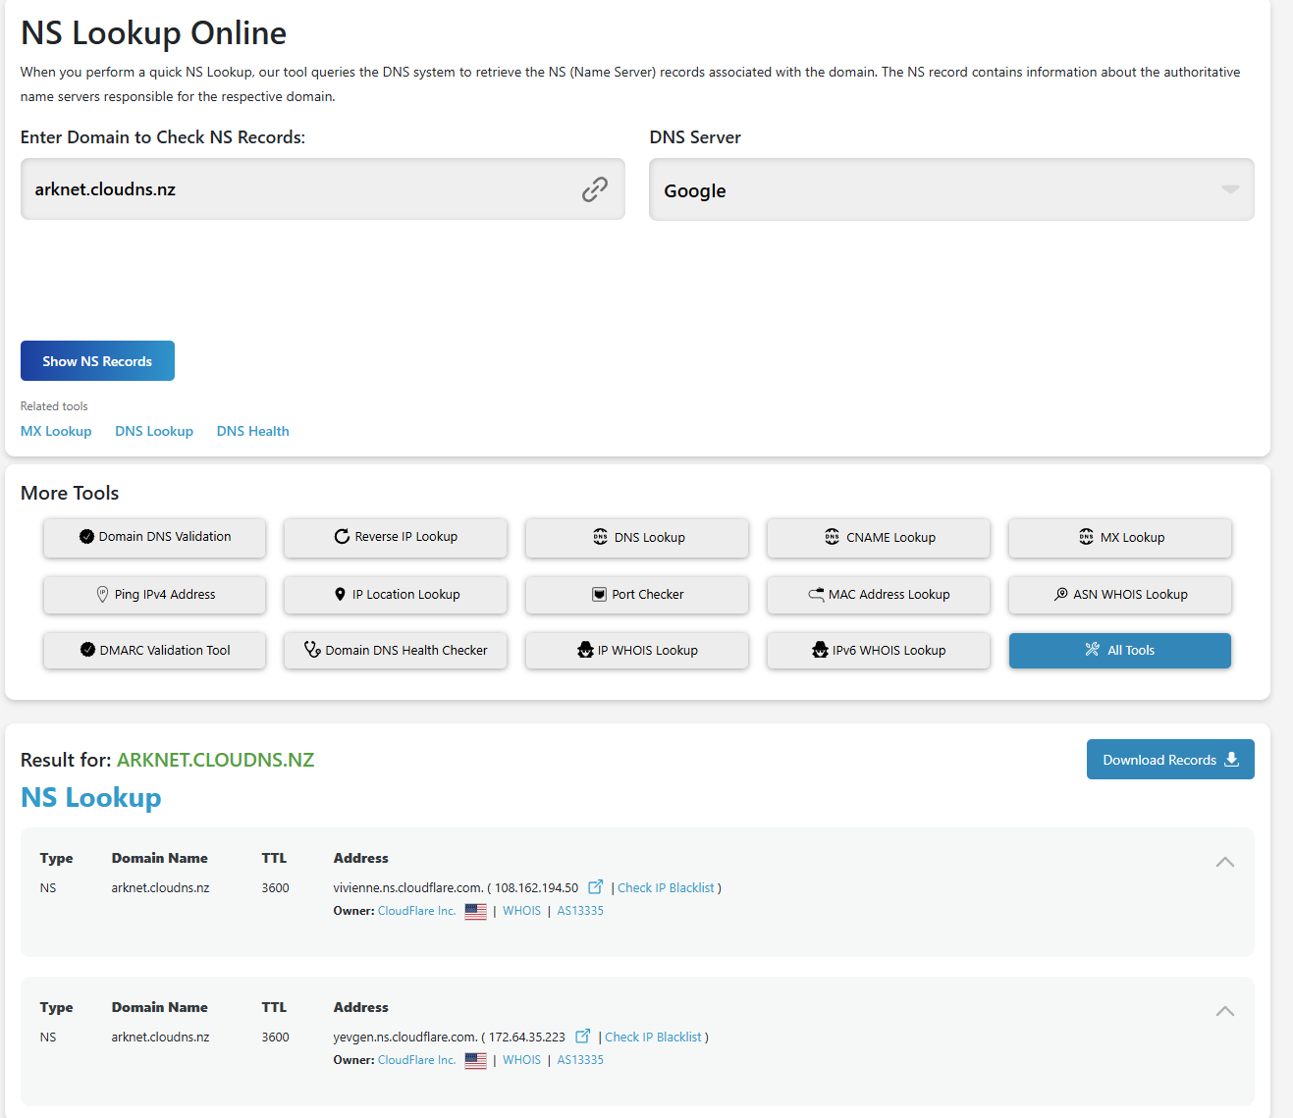Open external link icon beside 172.64.35.223

[582, 1037]
